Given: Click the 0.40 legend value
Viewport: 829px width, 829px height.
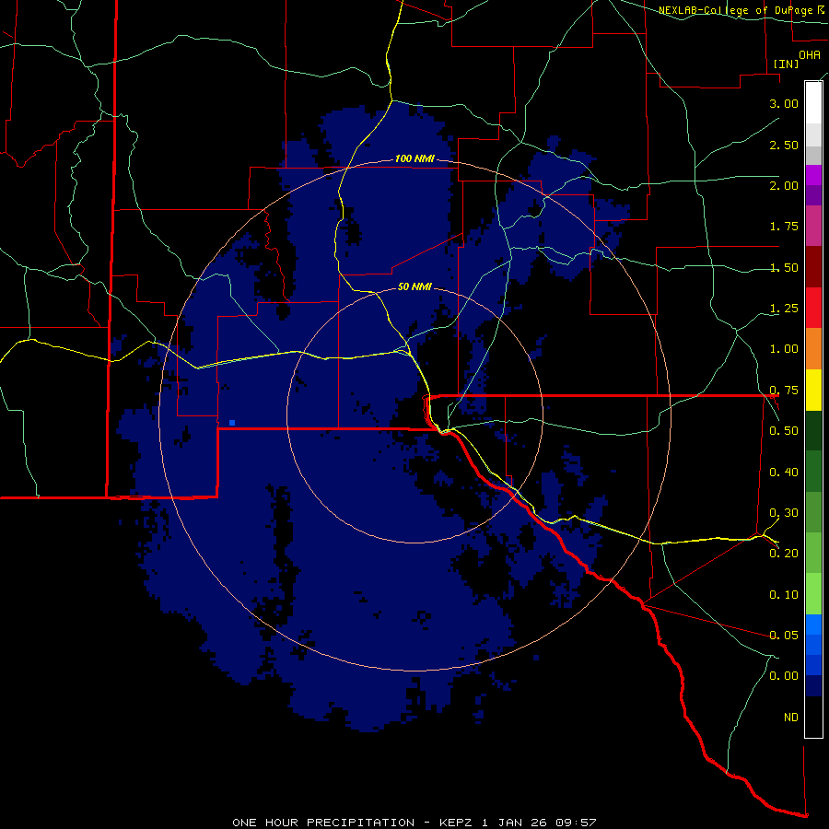Looking at the screenshot, I should tap(784, 473).
